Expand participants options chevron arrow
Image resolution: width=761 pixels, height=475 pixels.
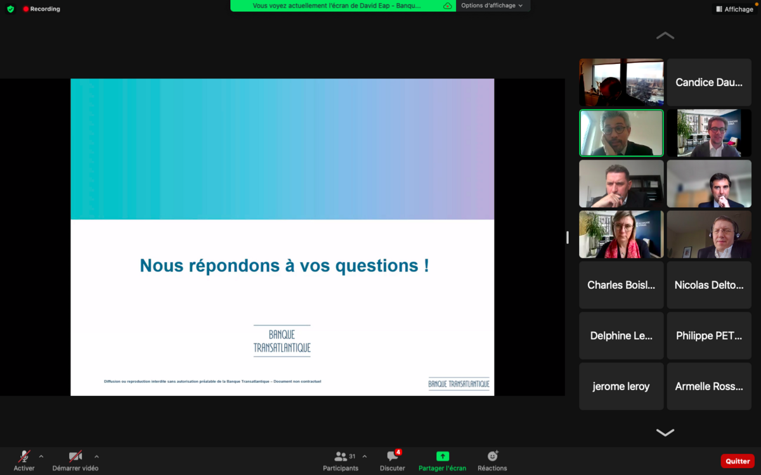click(x=364, y=456)
